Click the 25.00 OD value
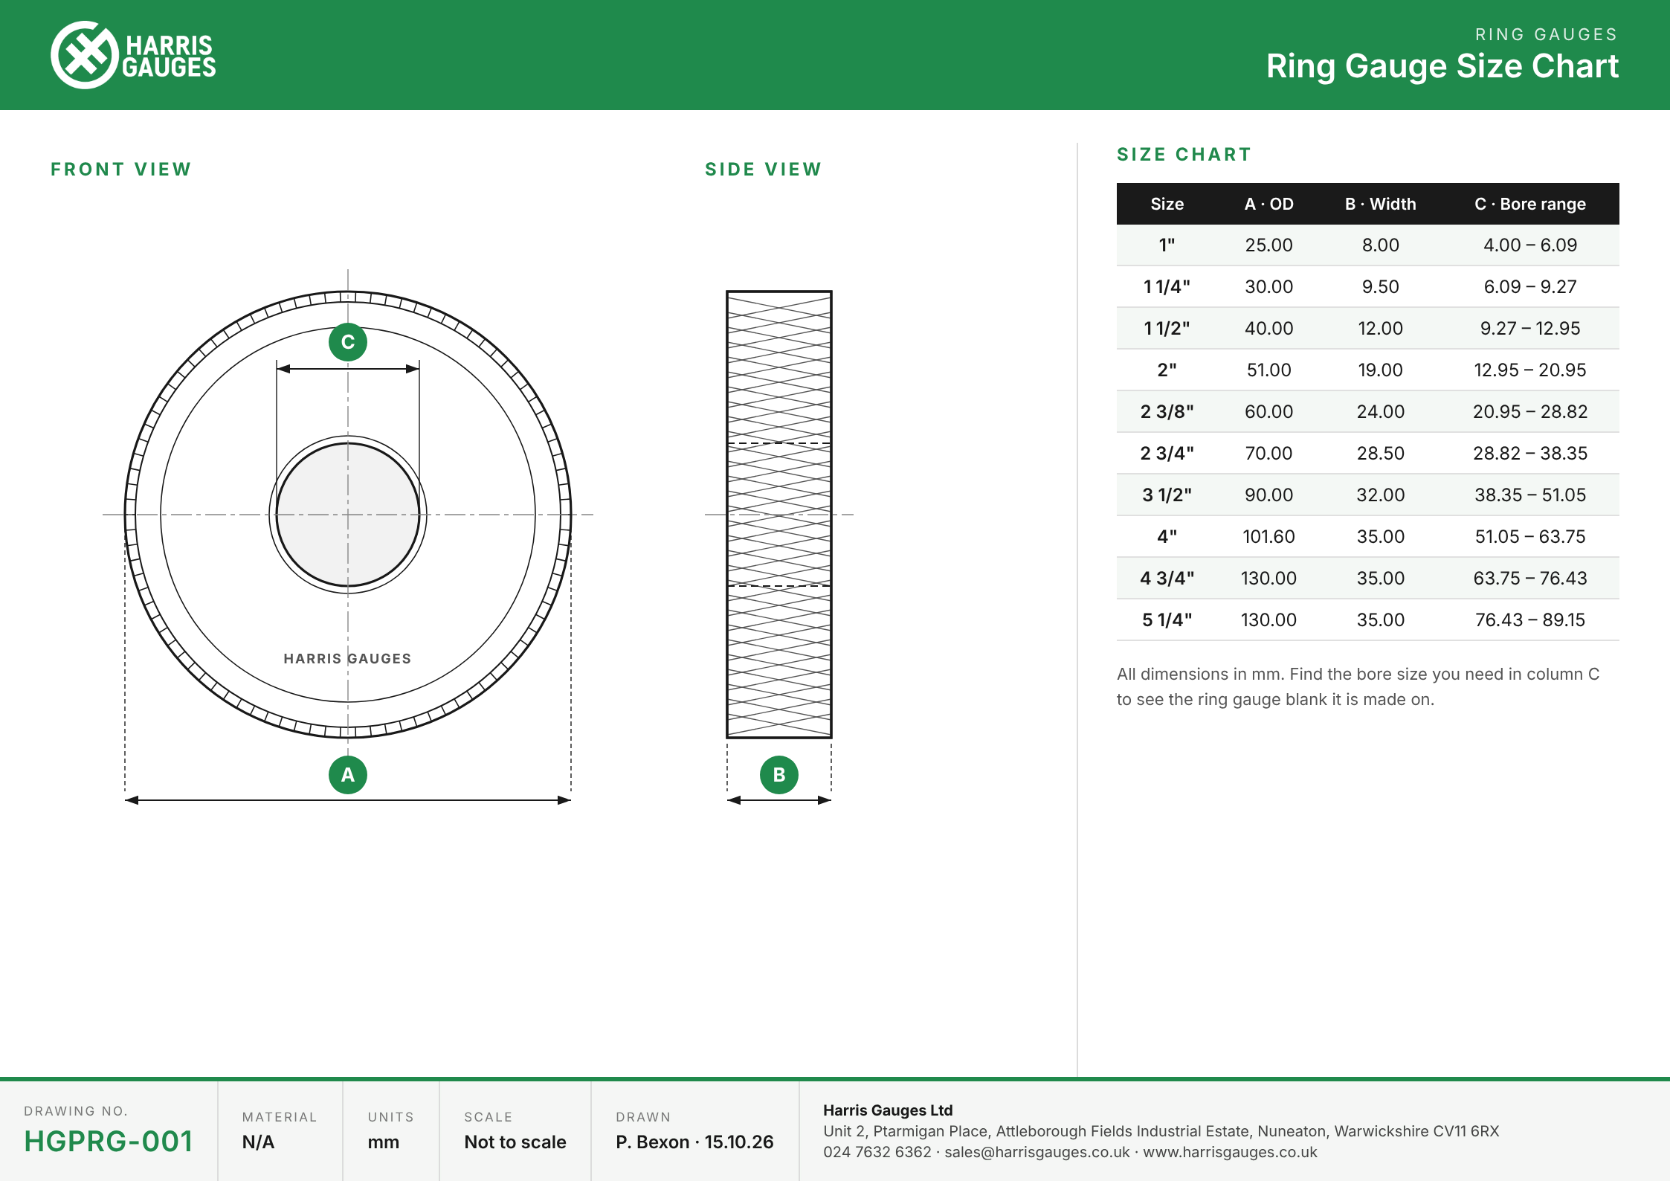 (x=1269, y=245)
